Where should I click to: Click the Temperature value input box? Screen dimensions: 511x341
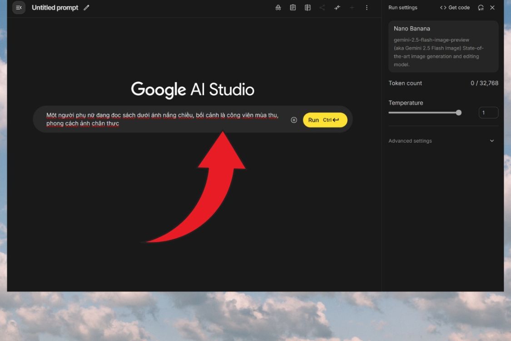click(488, 113)
